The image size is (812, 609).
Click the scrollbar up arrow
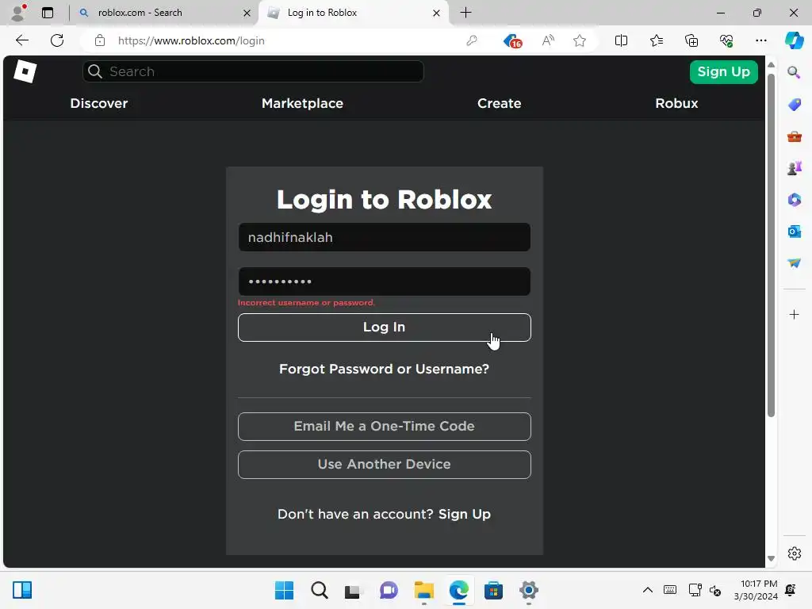(x=771, y=65)
